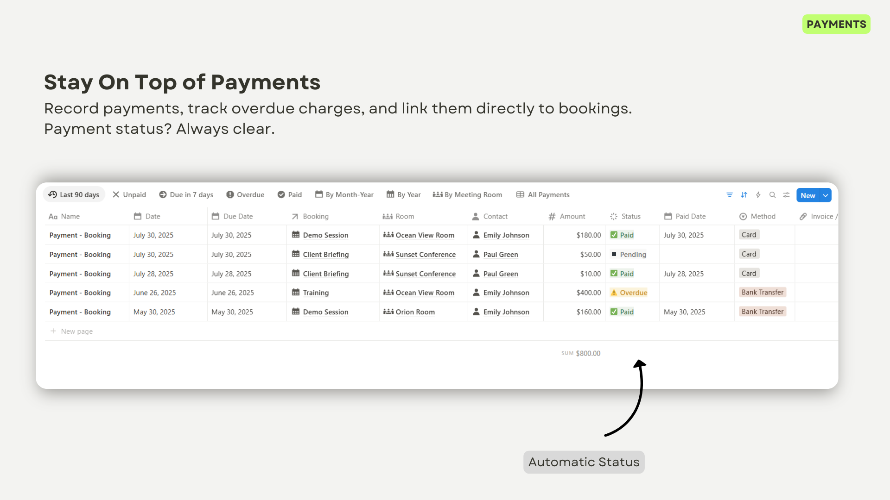Click the Paid Date column header
The width and height of the screenshot is (890, 500).
[685, 216]
